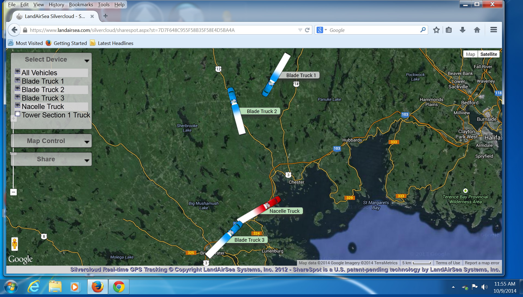The image size is (523, 297).
Task: Toggle the Blade Truck 1 checkbox
Action: pos(17,80)
